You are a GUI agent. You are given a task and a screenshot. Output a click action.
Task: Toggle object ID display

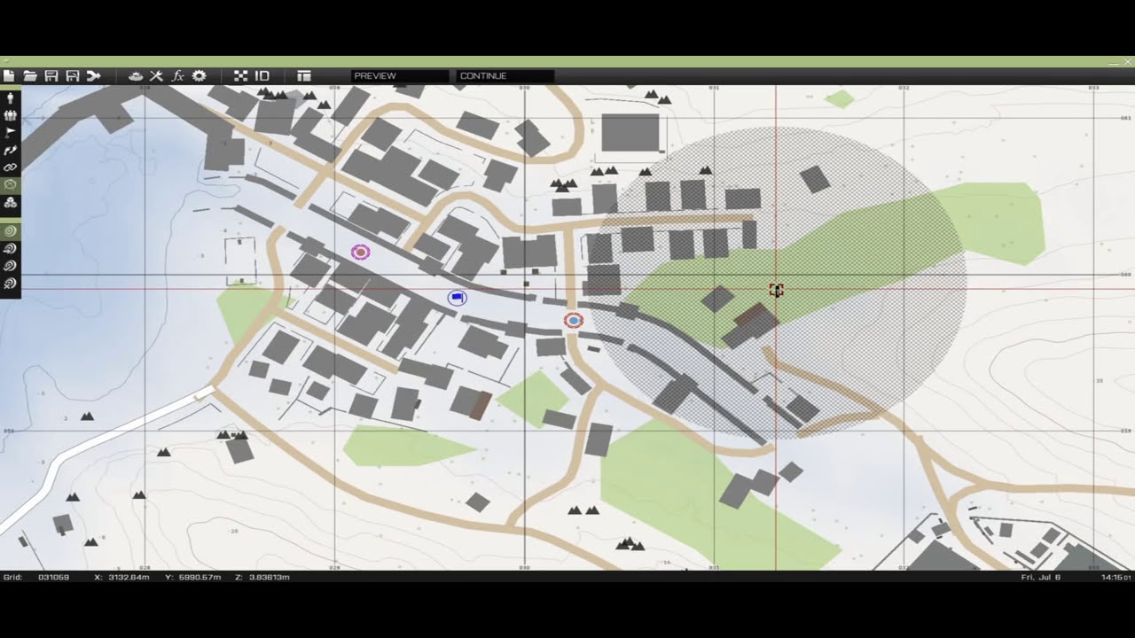pyautogui.click(x=262, y=76)
